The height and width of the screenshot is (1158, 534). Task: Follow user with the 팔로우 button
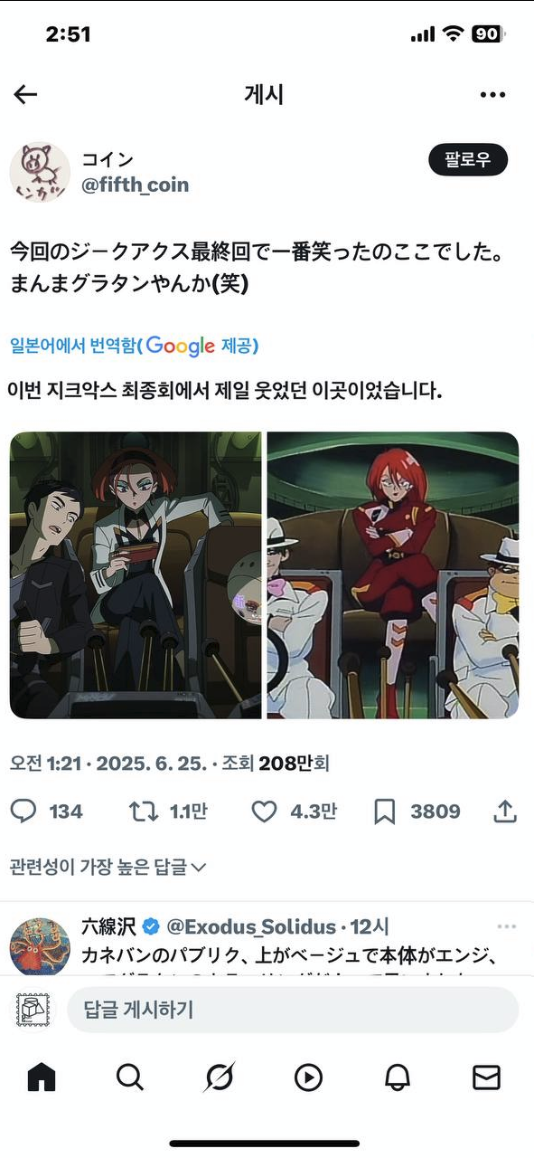[x=468, y=160]
